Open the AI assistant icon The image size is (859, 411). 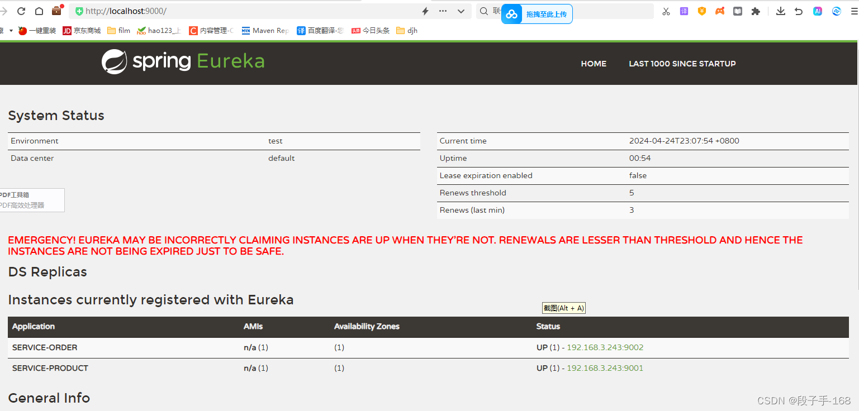coord(818,11)
